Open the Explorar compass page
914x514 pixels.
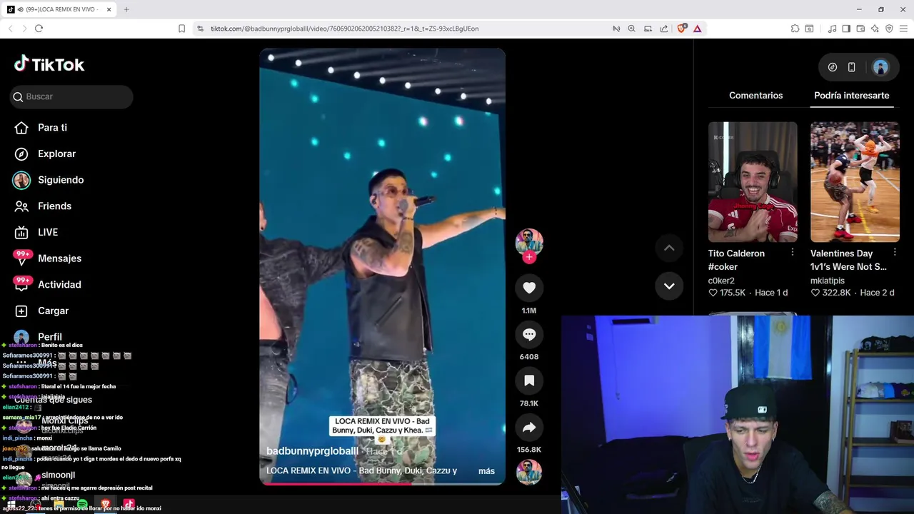click(45, 153)
